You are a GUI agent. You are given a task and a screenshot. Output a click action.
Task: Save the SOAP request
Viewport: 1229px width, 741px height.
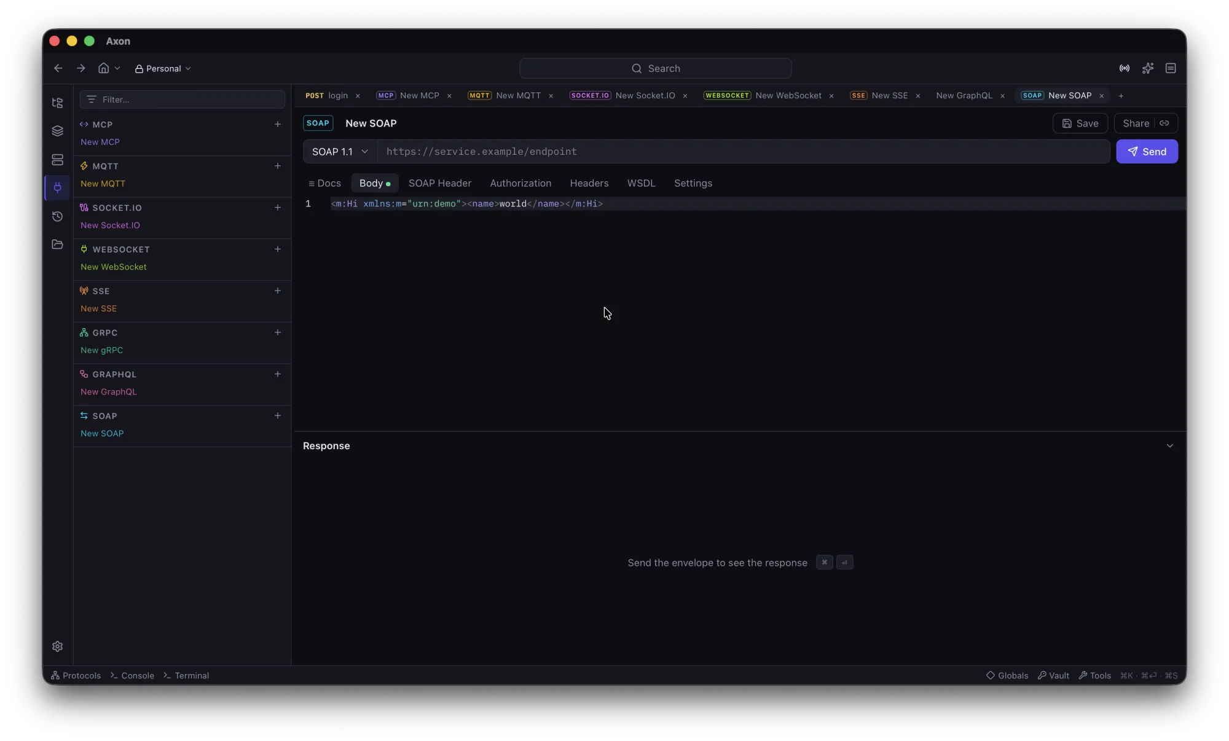tap(1080, 123)
